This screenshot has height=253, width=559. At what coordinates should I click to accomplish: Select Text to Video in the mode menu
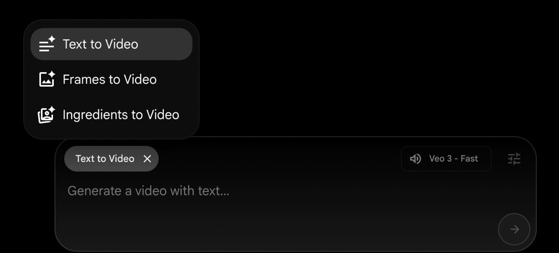pyautogui.click(x=111, y=44)
